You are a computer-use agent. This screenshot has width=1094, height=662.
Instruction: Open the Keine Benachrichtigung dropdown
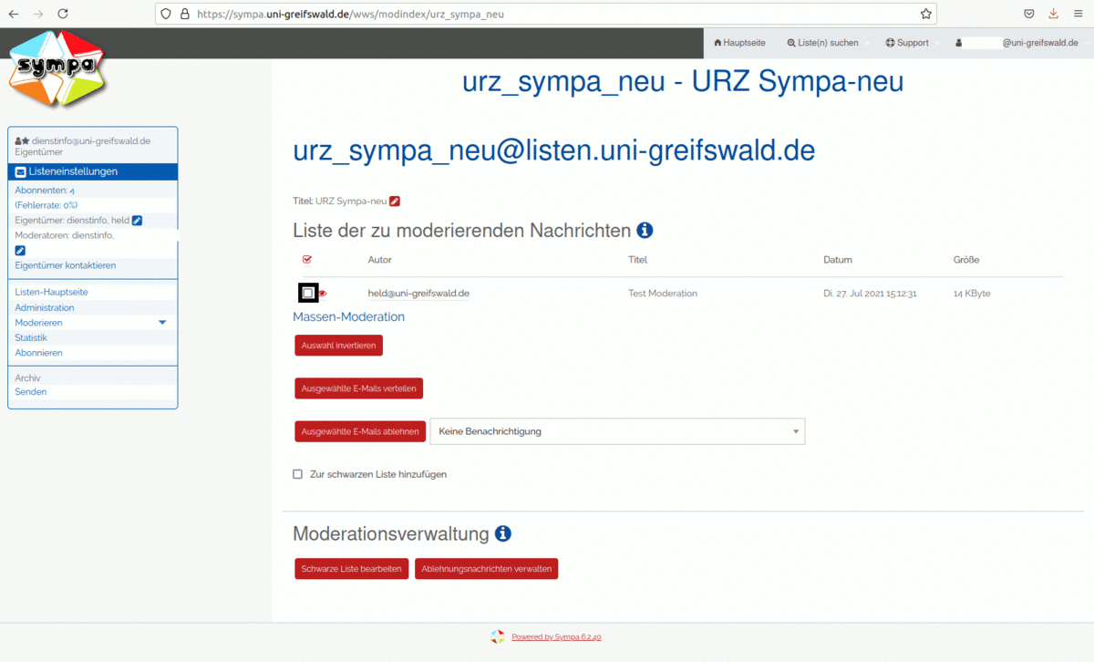[x=617, y=431]
